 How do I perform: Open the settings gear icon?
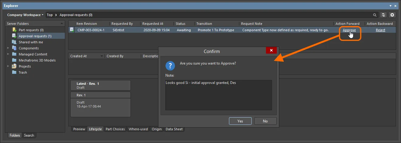(393, 15)
